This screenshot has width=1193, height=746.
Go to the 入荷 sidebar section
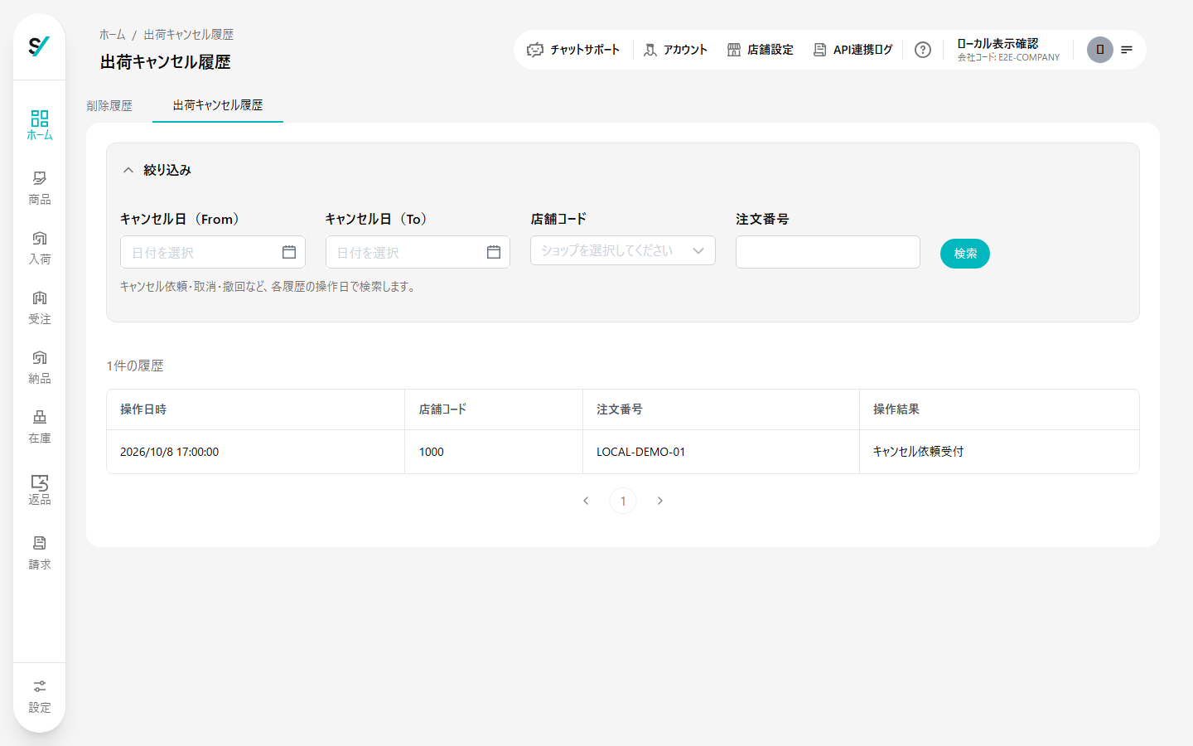click(x=40, y=248)
